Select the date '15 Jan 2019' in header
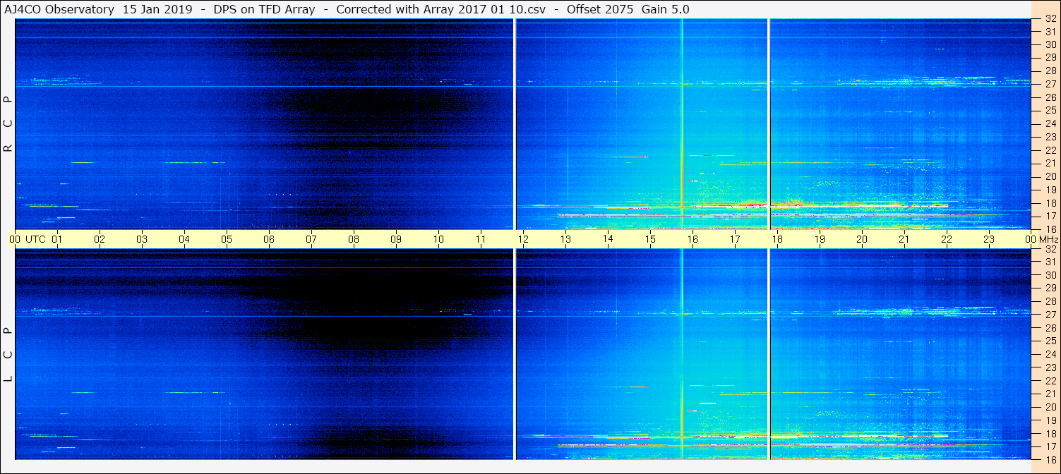Screen dimensions: 1061x474 157,9
